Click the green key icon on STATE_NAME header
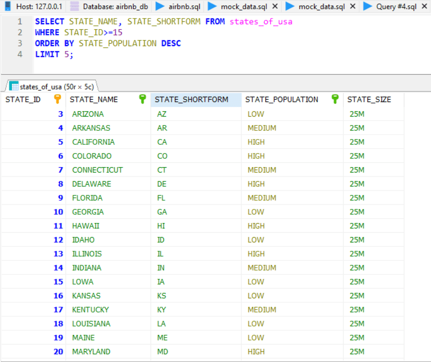 [x=142, y=99]
